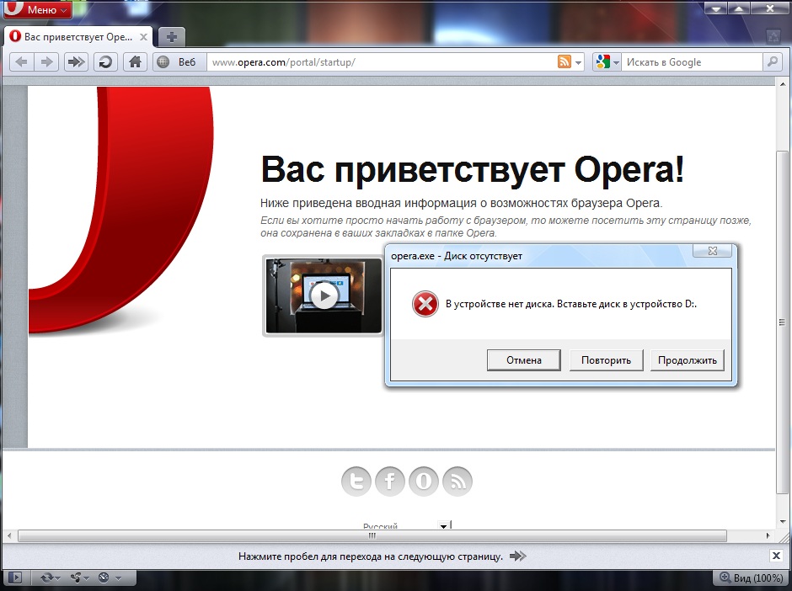792x591 pixels.
Task: Click the Back navigation arrow
Action: click(x=22, y=61)
